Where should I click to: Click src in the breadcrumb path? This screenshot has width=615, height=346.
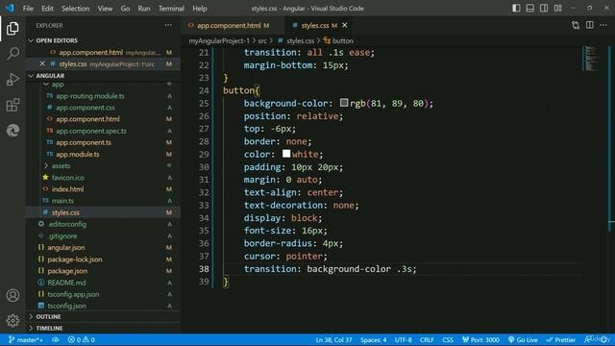pyautogui.click(x=262, y=40)
